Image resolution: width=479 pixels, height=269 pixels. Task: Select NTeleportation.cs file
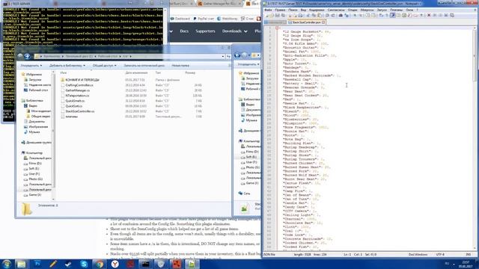tap(77, 96)
